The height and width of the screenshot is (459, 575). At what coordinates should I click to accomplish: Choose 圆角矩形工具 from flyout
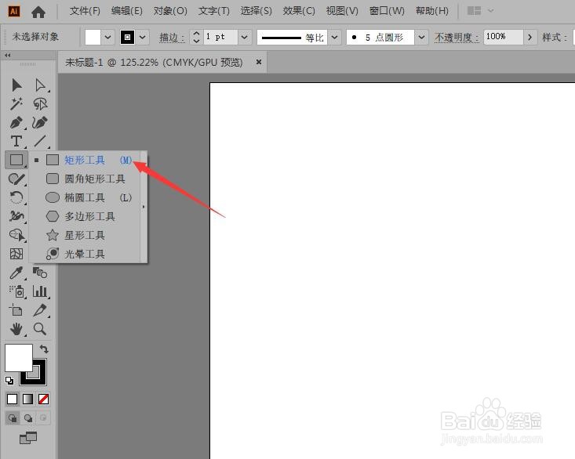pos(85,179)
